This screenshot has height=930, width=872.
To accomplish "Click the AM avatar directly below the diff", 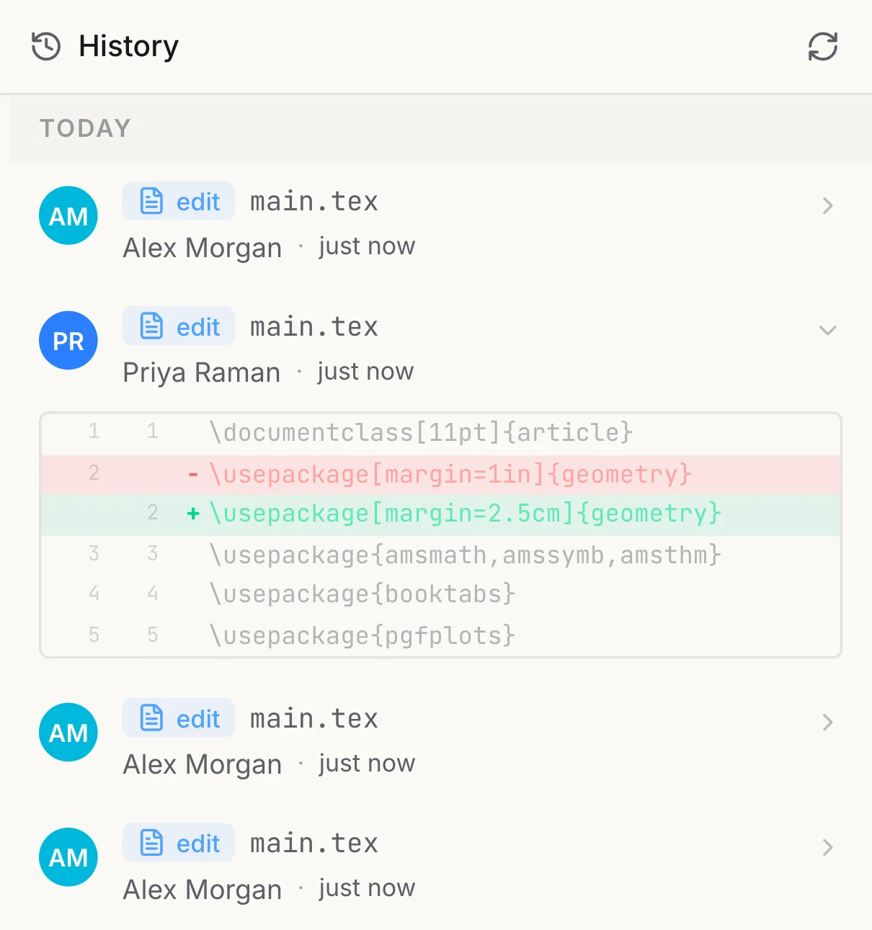I will click(68, 732).
